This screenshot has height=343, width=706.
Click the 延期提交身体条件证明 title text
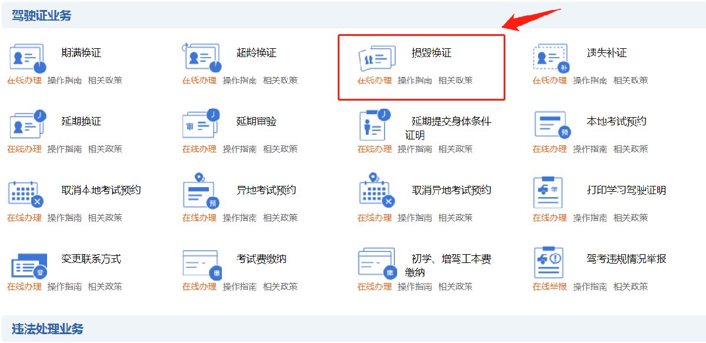pos(448,128)
